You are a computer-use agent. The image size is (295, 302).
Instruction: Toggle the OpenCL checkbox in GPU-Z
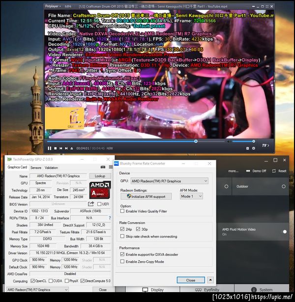click(32, 281)
